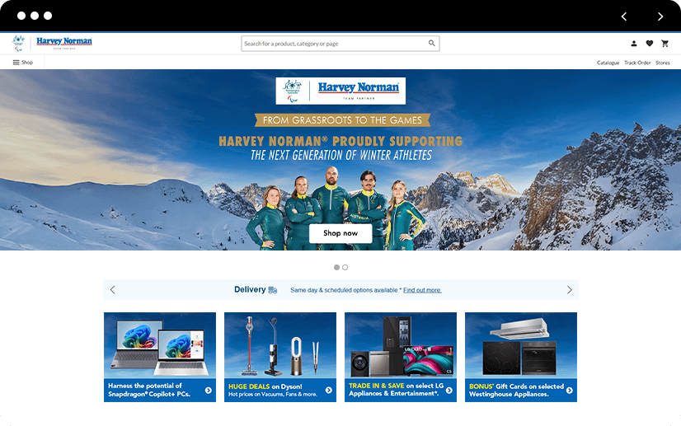Image resolution: width=681 pixels, height=426 pixels.
Task: Open the shopping cart icon
Action: click(665, 44)
